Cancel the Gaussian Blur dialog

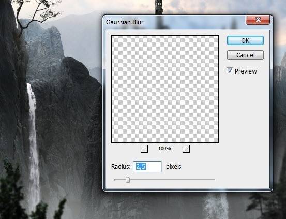[245, 55]
